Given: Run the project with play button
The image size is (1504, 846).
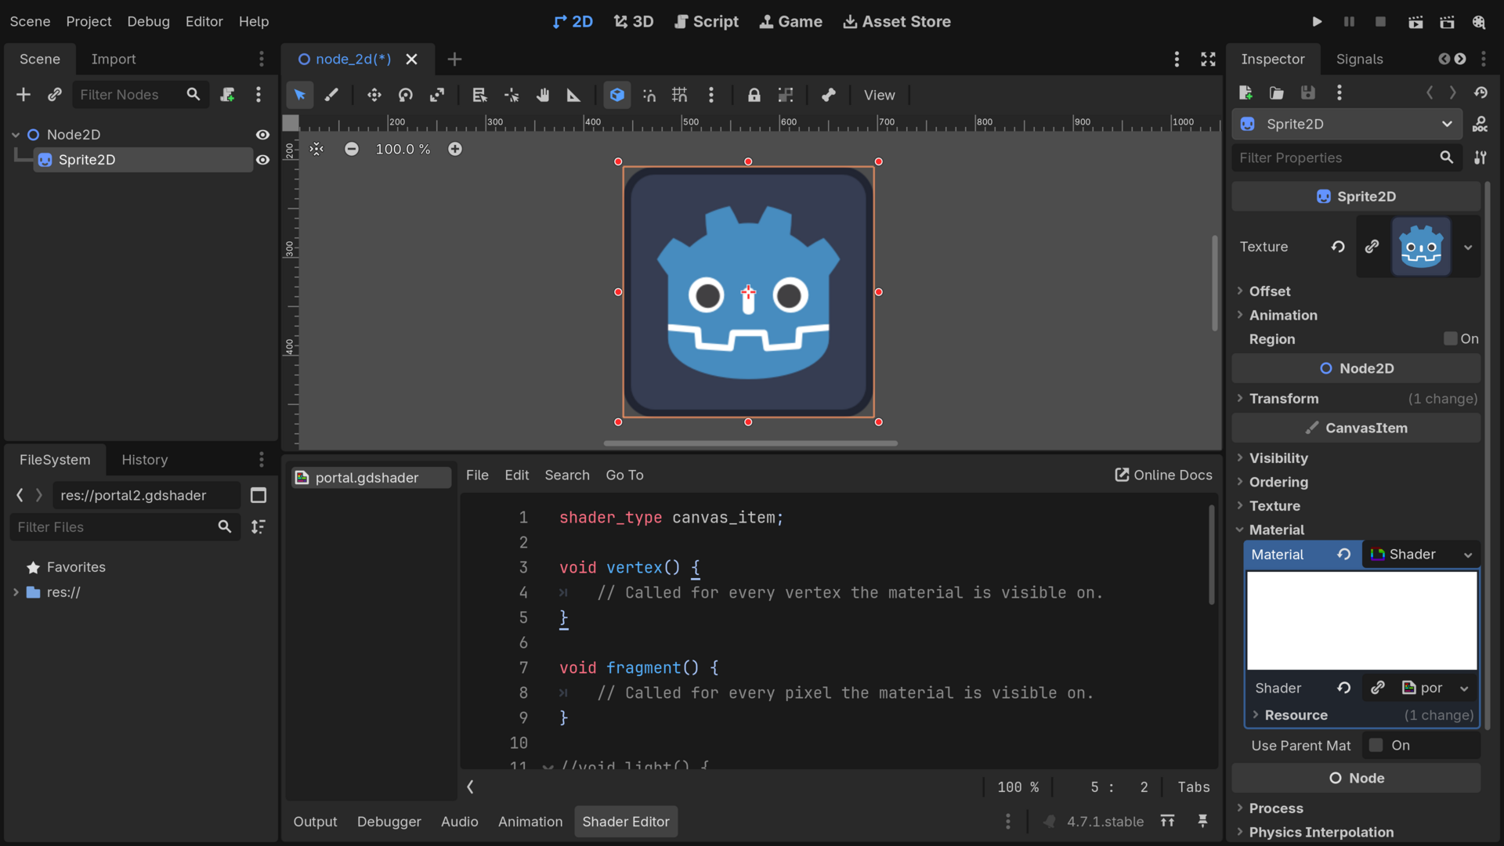Looking at the screenshot, I should coord(1318,22).
